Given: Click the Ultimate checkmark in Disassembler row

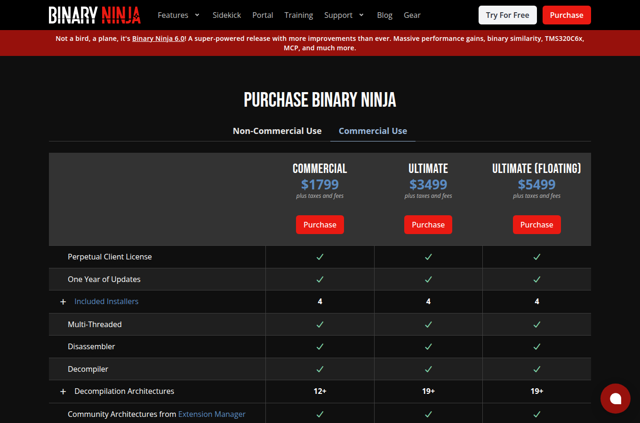Looking at the screenshot, I should 428,347.
